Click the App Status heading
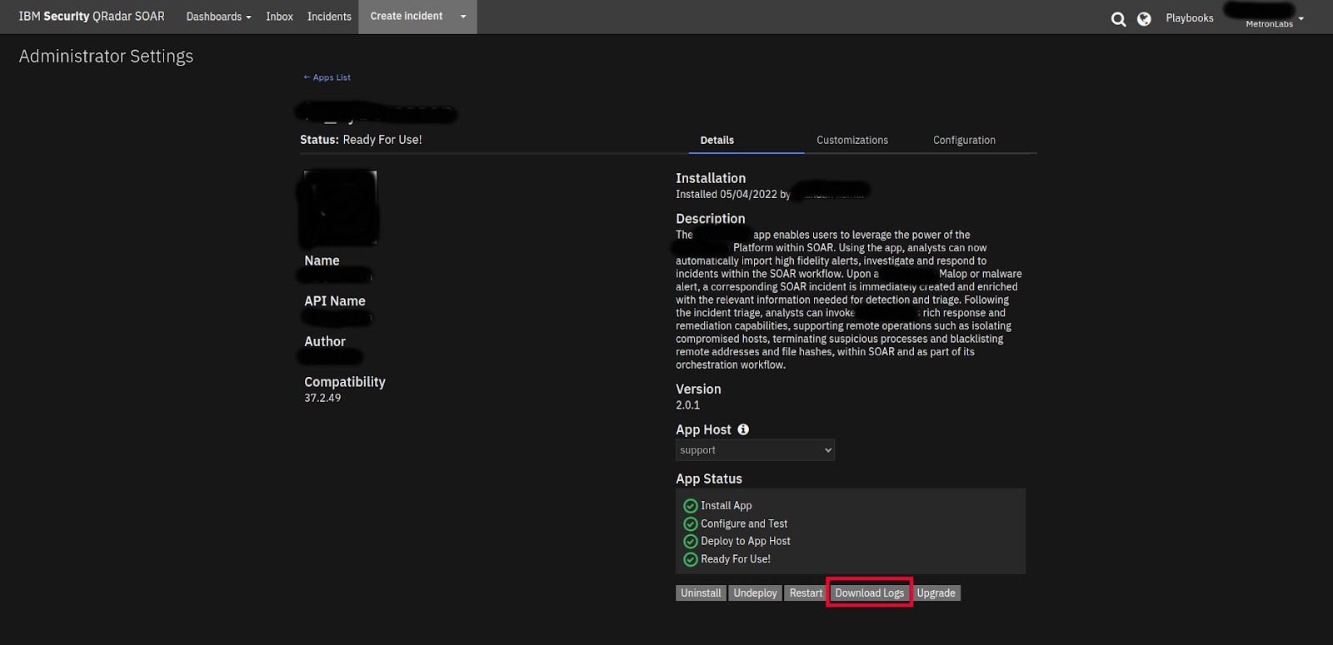The width and height of the screenshot is (1333, 645). (x=709, y=479)
